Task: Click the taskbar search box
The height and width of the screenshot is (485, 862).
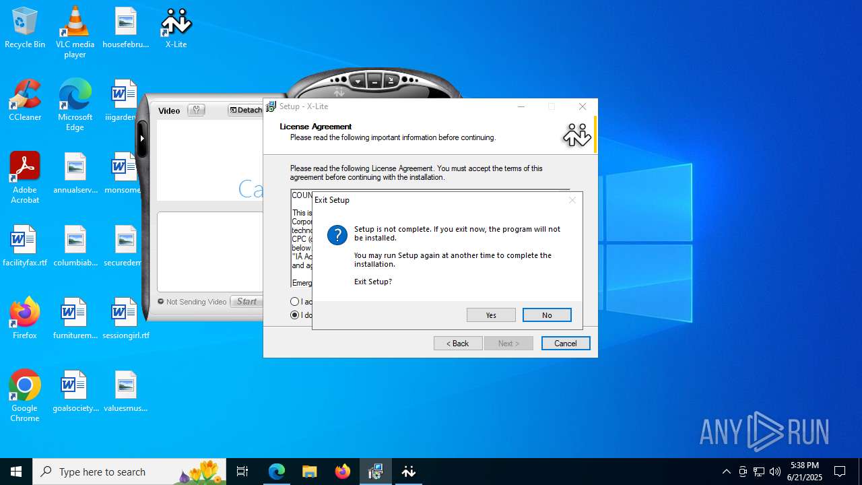Action: point(129,472)
